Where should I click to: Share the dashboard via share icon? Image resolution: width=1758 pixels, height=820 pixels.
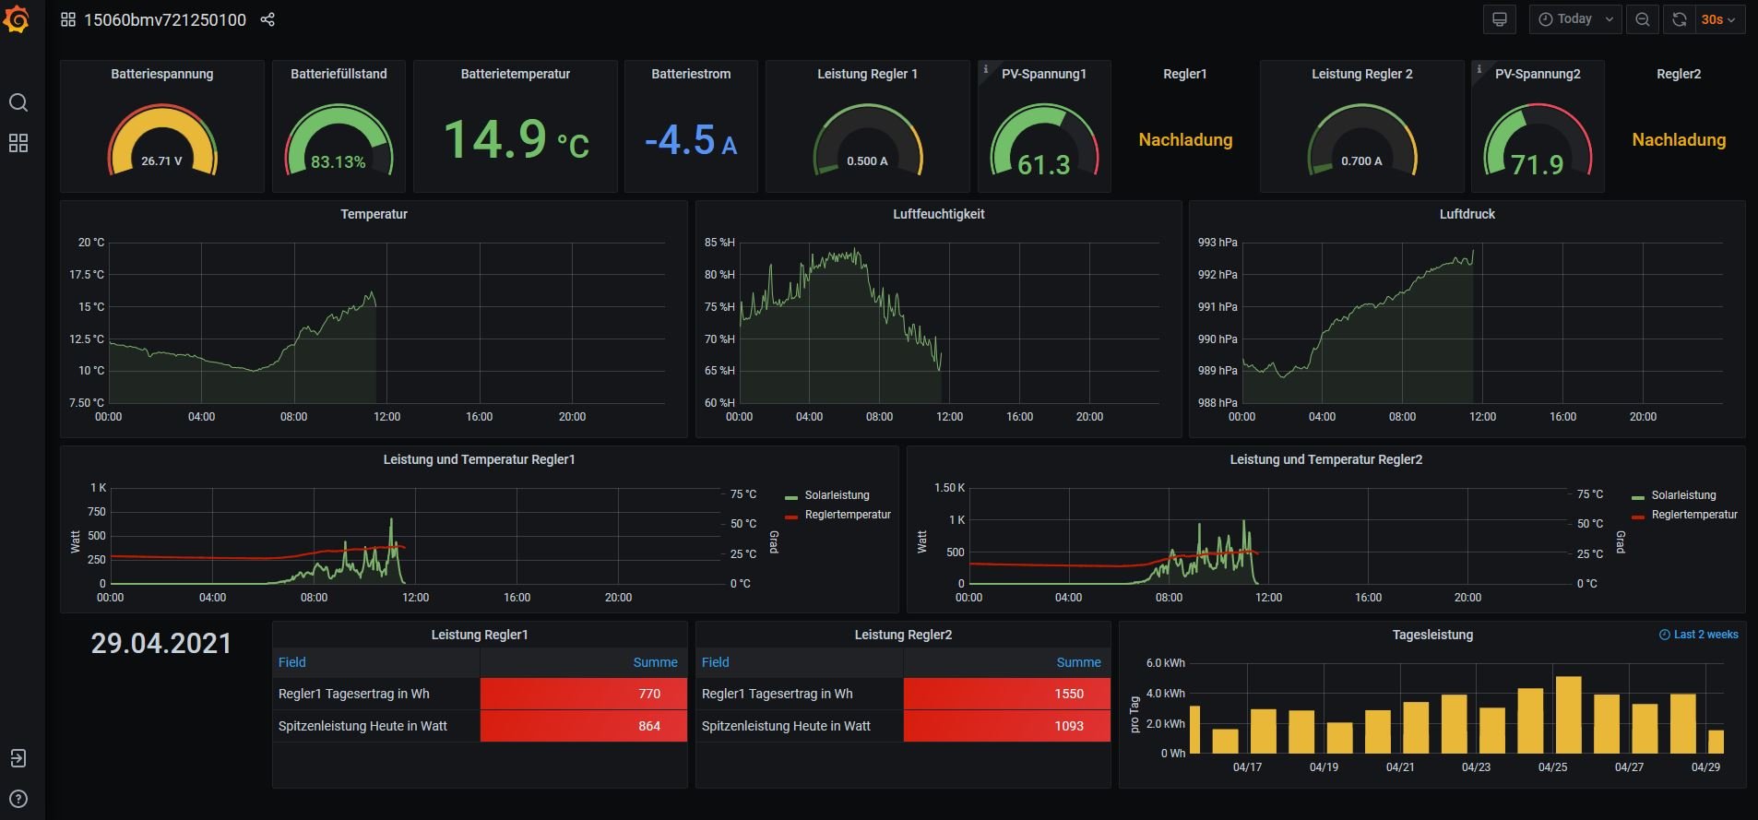[x=267, y=19]
